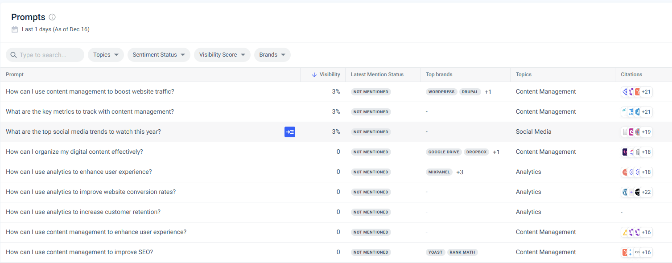The height and width of the screenshot is (263, 672).
Task: Click the magnifier icon in the search box
Action: (x=13, y=55)
